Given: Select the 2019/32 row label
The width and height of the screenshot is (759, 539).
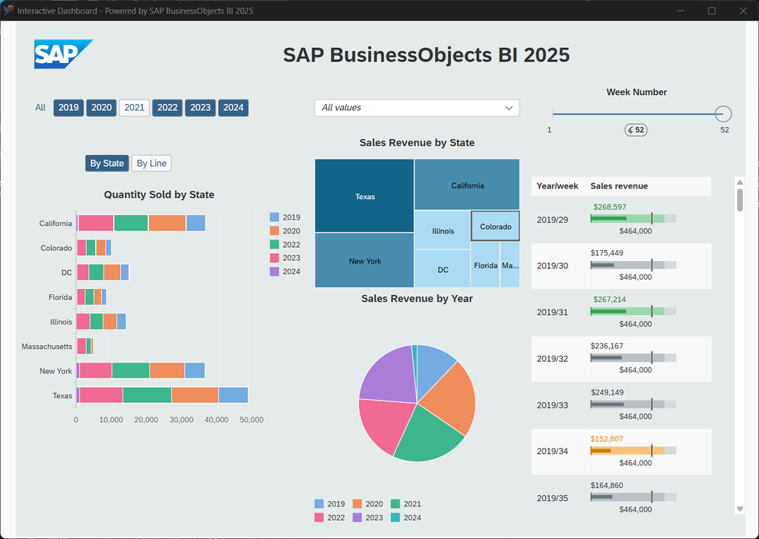Looking at the screenshot, I should click(552, 359).
